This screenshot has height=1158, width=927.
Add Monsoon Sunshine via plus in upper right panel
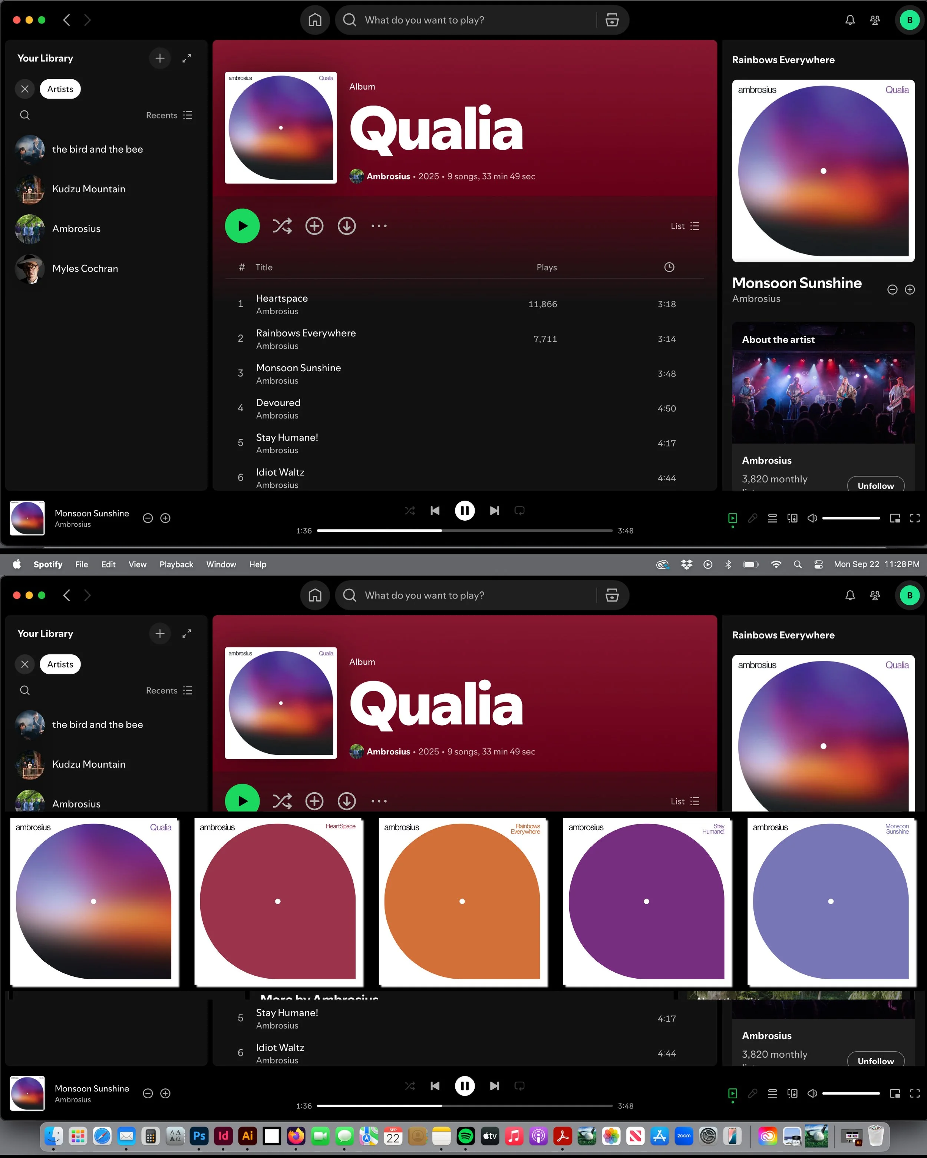click(910, 289)
